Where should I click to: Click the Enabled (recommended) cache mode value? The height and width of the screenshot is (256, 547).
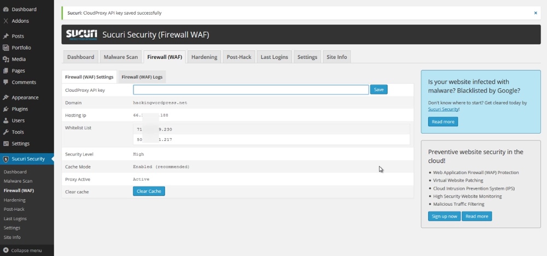pyautogui.click(x=161, y=167)
